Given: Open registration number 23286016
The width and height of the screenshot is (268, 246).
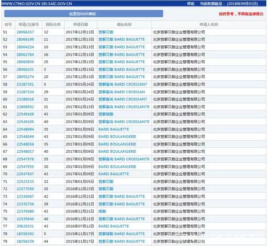Looking at the screenshot, I should (x=25, y=99).
